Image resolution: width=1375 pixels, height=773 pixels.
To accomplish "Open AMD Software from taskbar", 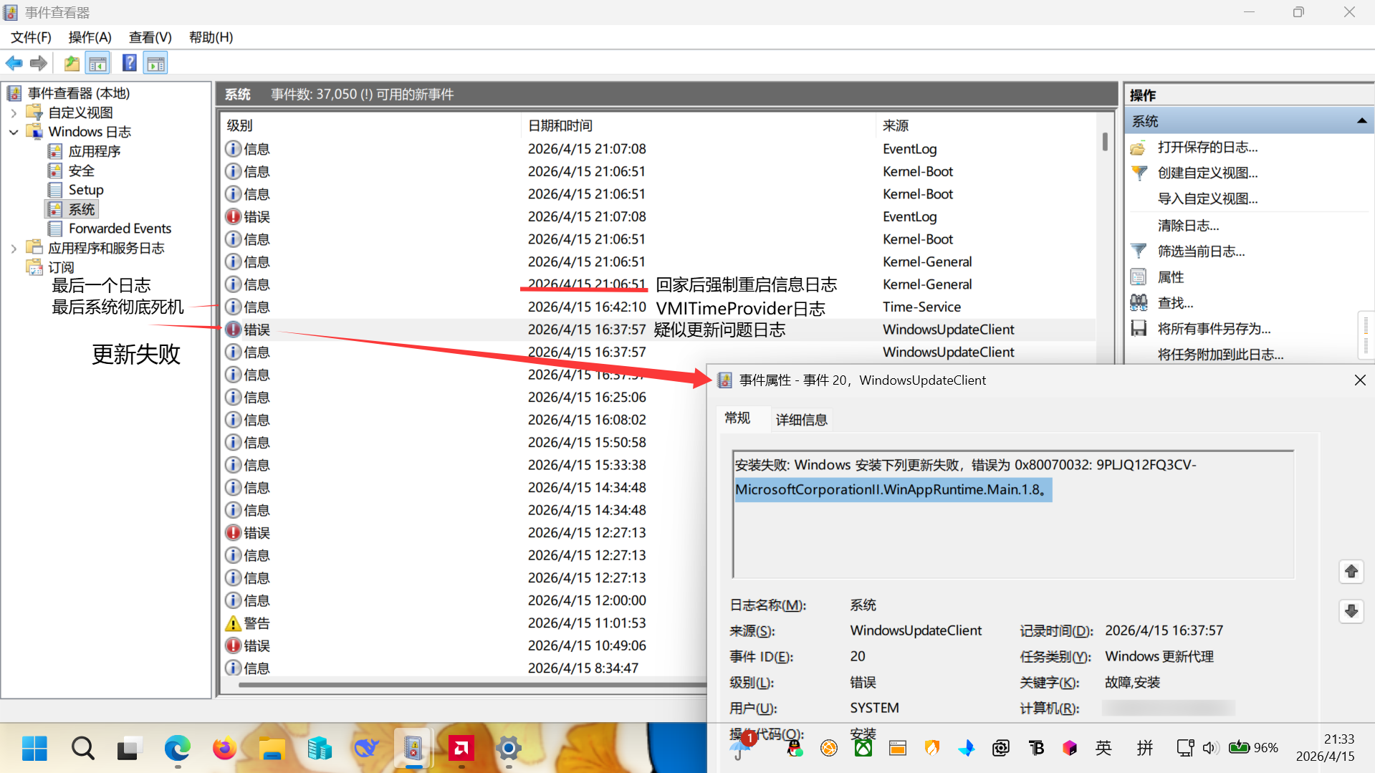I will pos(461,749).
